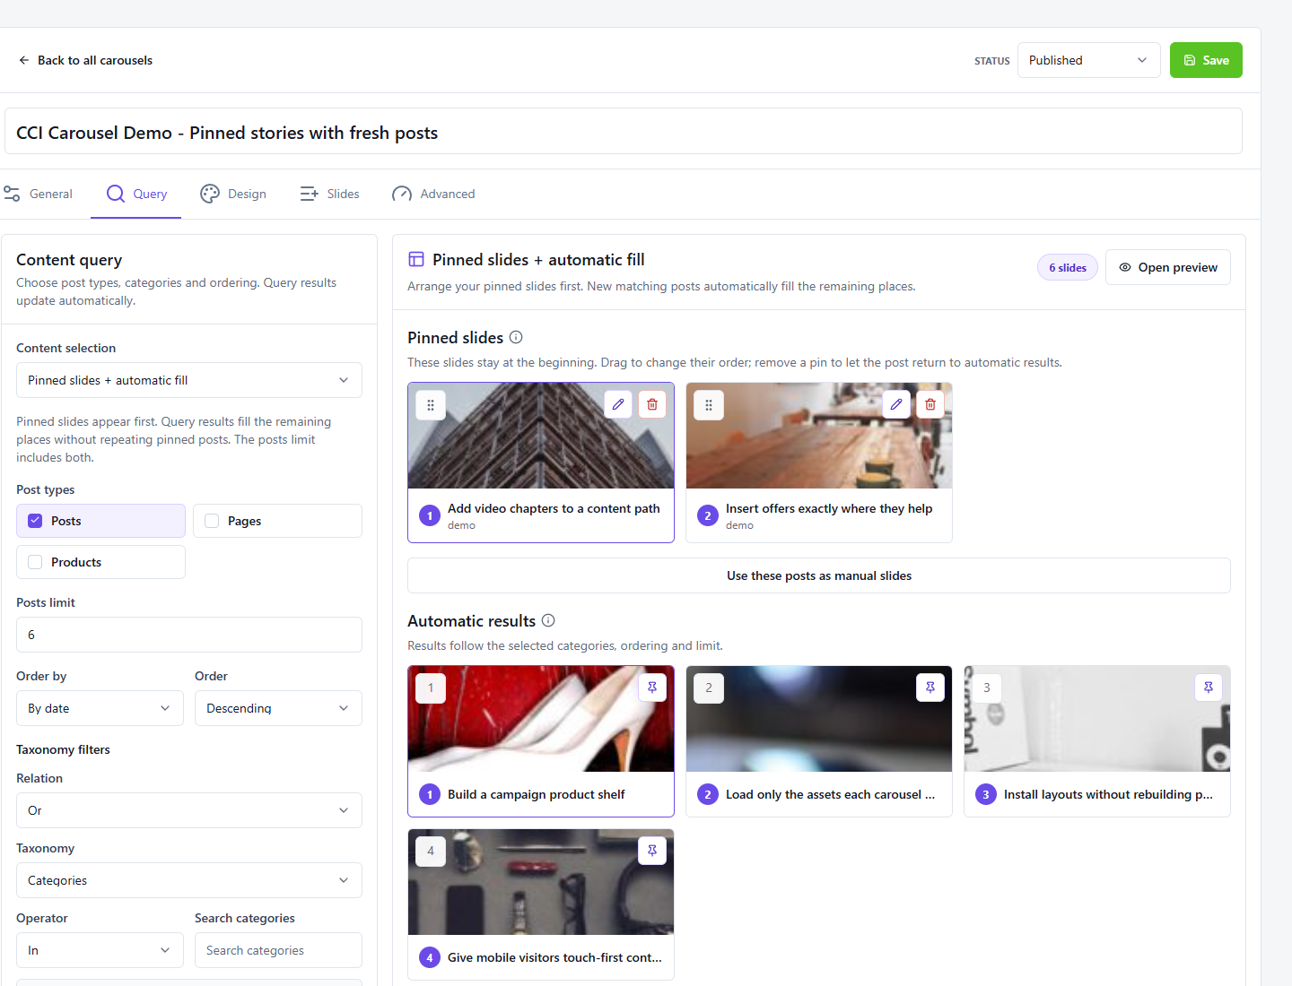
Task: Show info tooltip beside Automatic results heading
Action: tap(548, 620)
